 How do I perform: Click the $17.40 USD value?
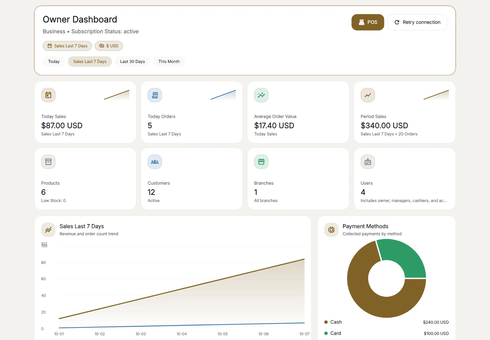274,125
